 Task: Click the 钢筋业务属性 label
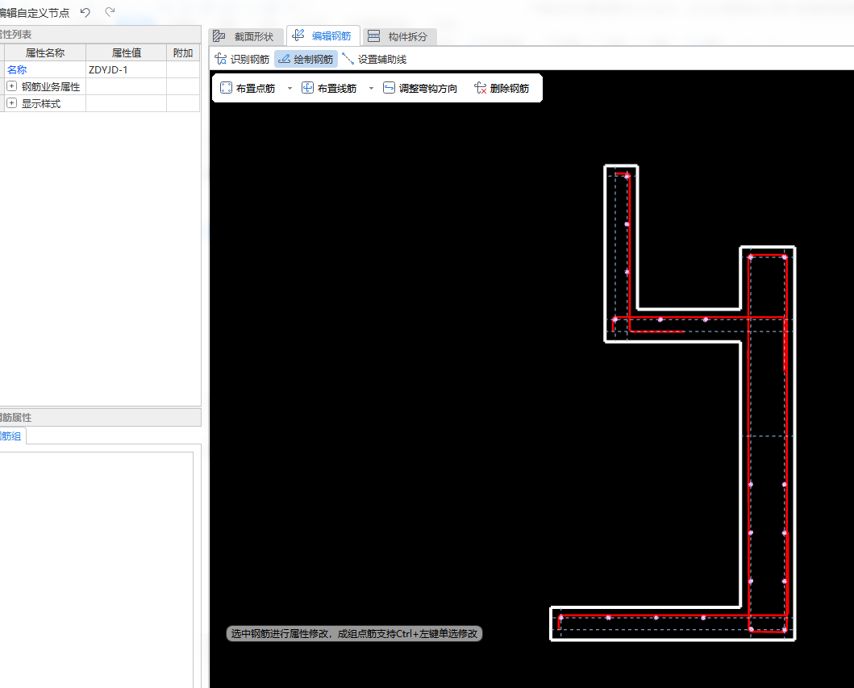pos(51,86)
